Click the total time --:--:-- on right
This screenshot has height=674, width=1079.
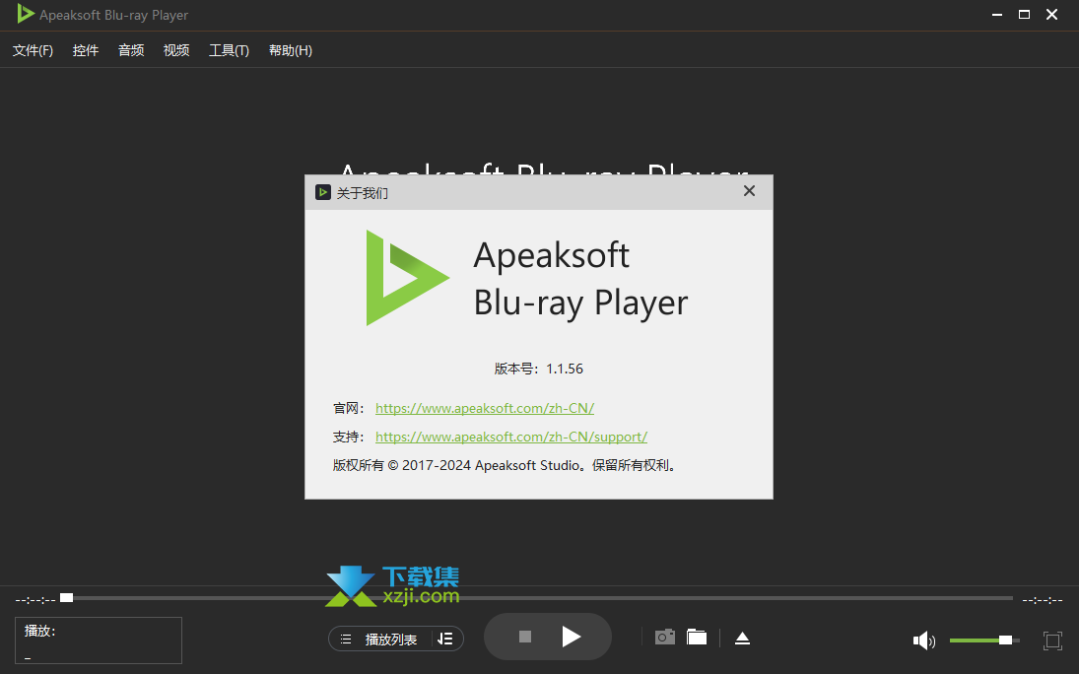tap(1043, 600)
